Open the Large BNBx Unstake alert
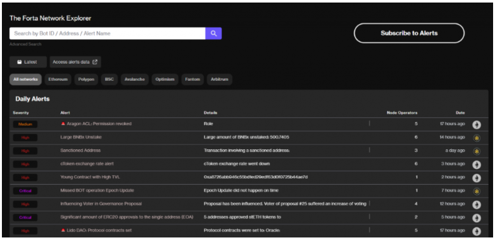495x240 pixels. click(81, 137)
